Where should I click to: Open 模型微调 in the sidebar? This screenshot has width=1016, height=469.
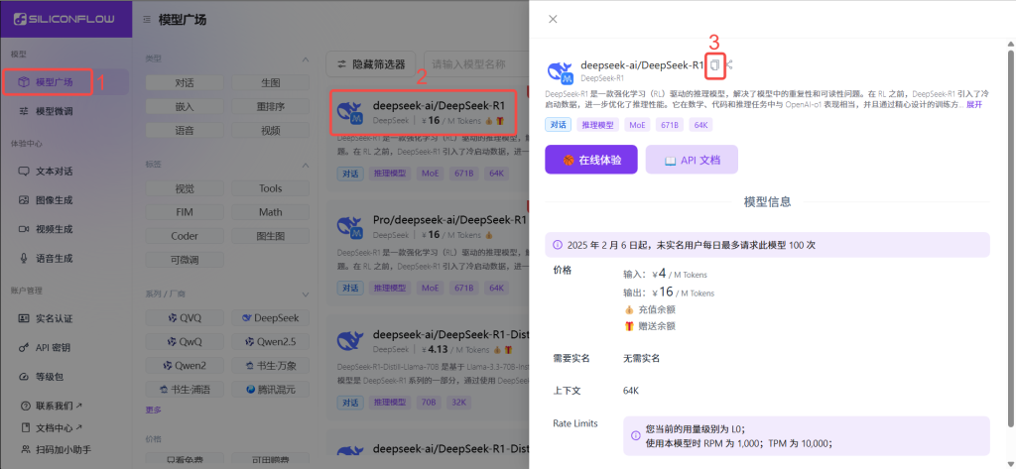point(64,111)
